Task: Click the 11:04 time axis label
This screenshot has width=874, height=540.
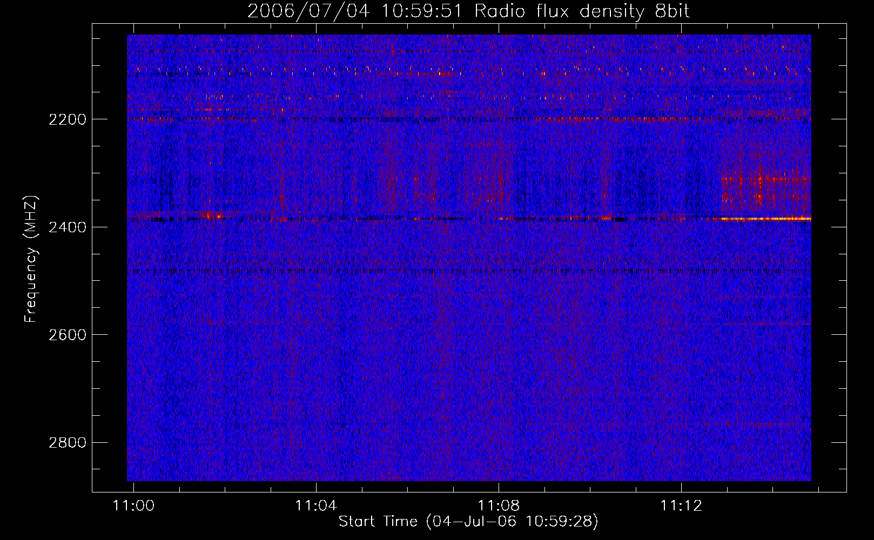Action: (316, 505)
